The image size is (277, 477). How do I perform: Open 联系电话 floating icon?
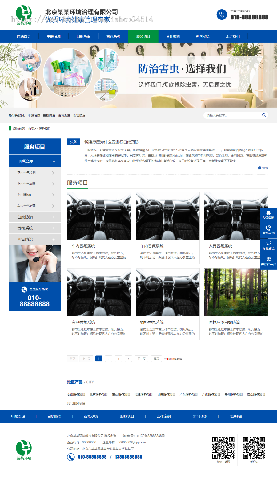[x=269, y=230]
